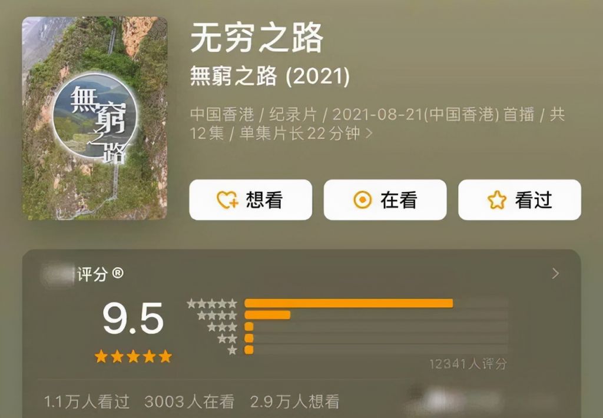The height and width of the screenshot is (418, 603).
Task: Click the four-star orange rating bar
Action: click(x=267, y=315)
